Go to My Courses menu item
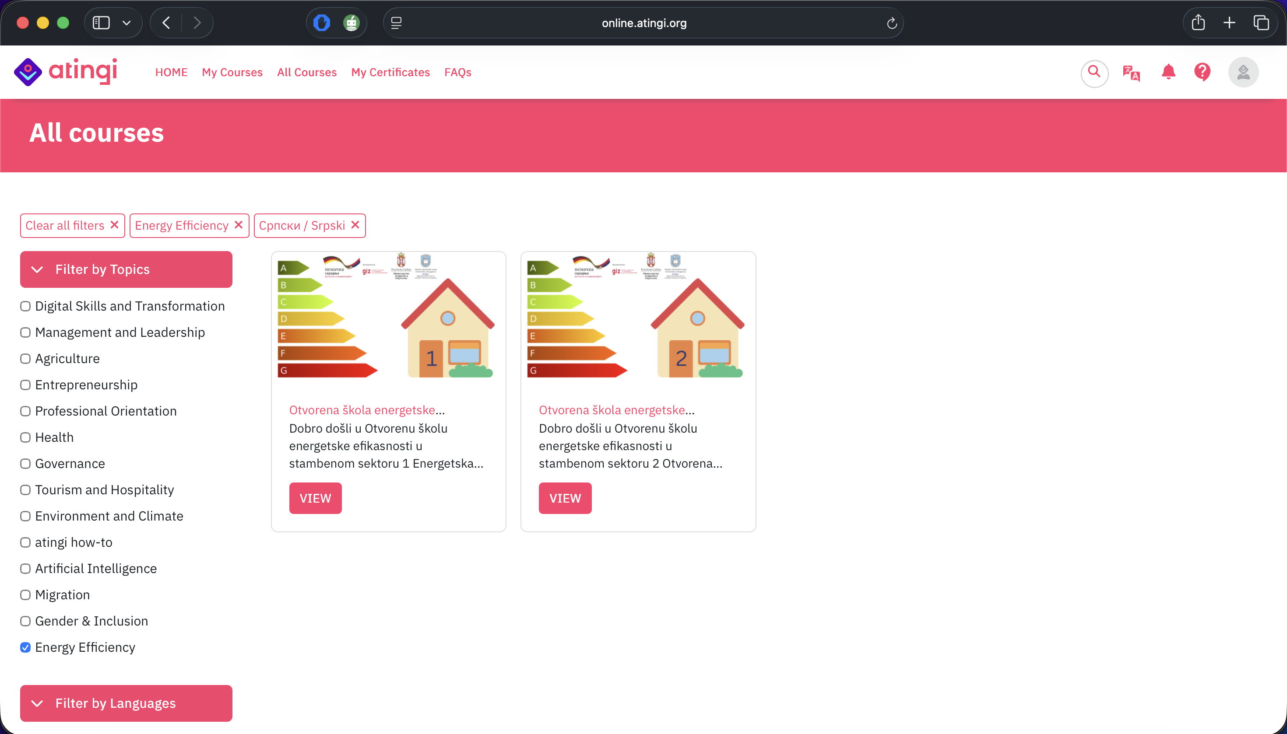Image resolution: width=1287 pixels, height=734 pixels. (x=232, y=72)
